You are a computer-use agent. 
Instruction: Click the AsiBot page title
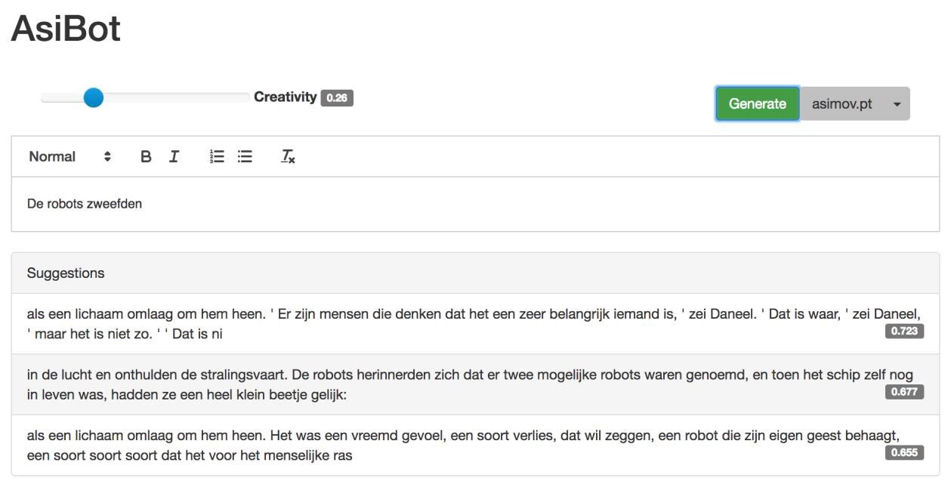tap(66, 29)
